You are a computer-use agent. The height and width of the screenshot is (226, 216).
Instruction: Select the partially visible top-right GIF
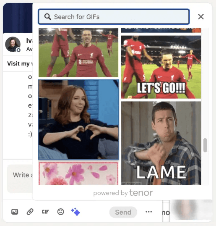161,30
